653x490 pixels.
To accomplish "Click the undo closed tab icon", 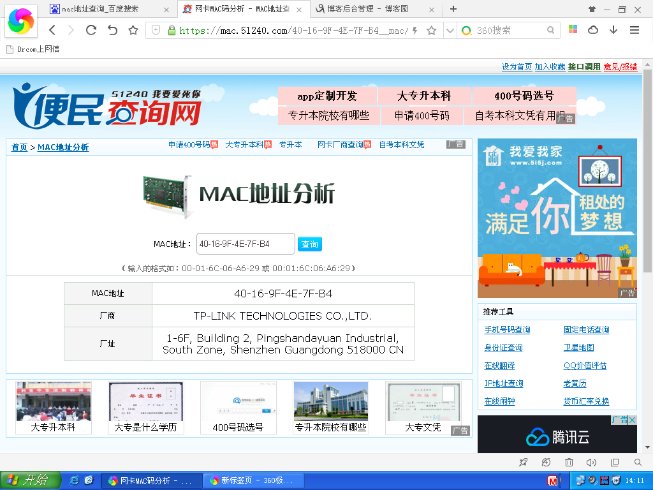I will (112, 30).
